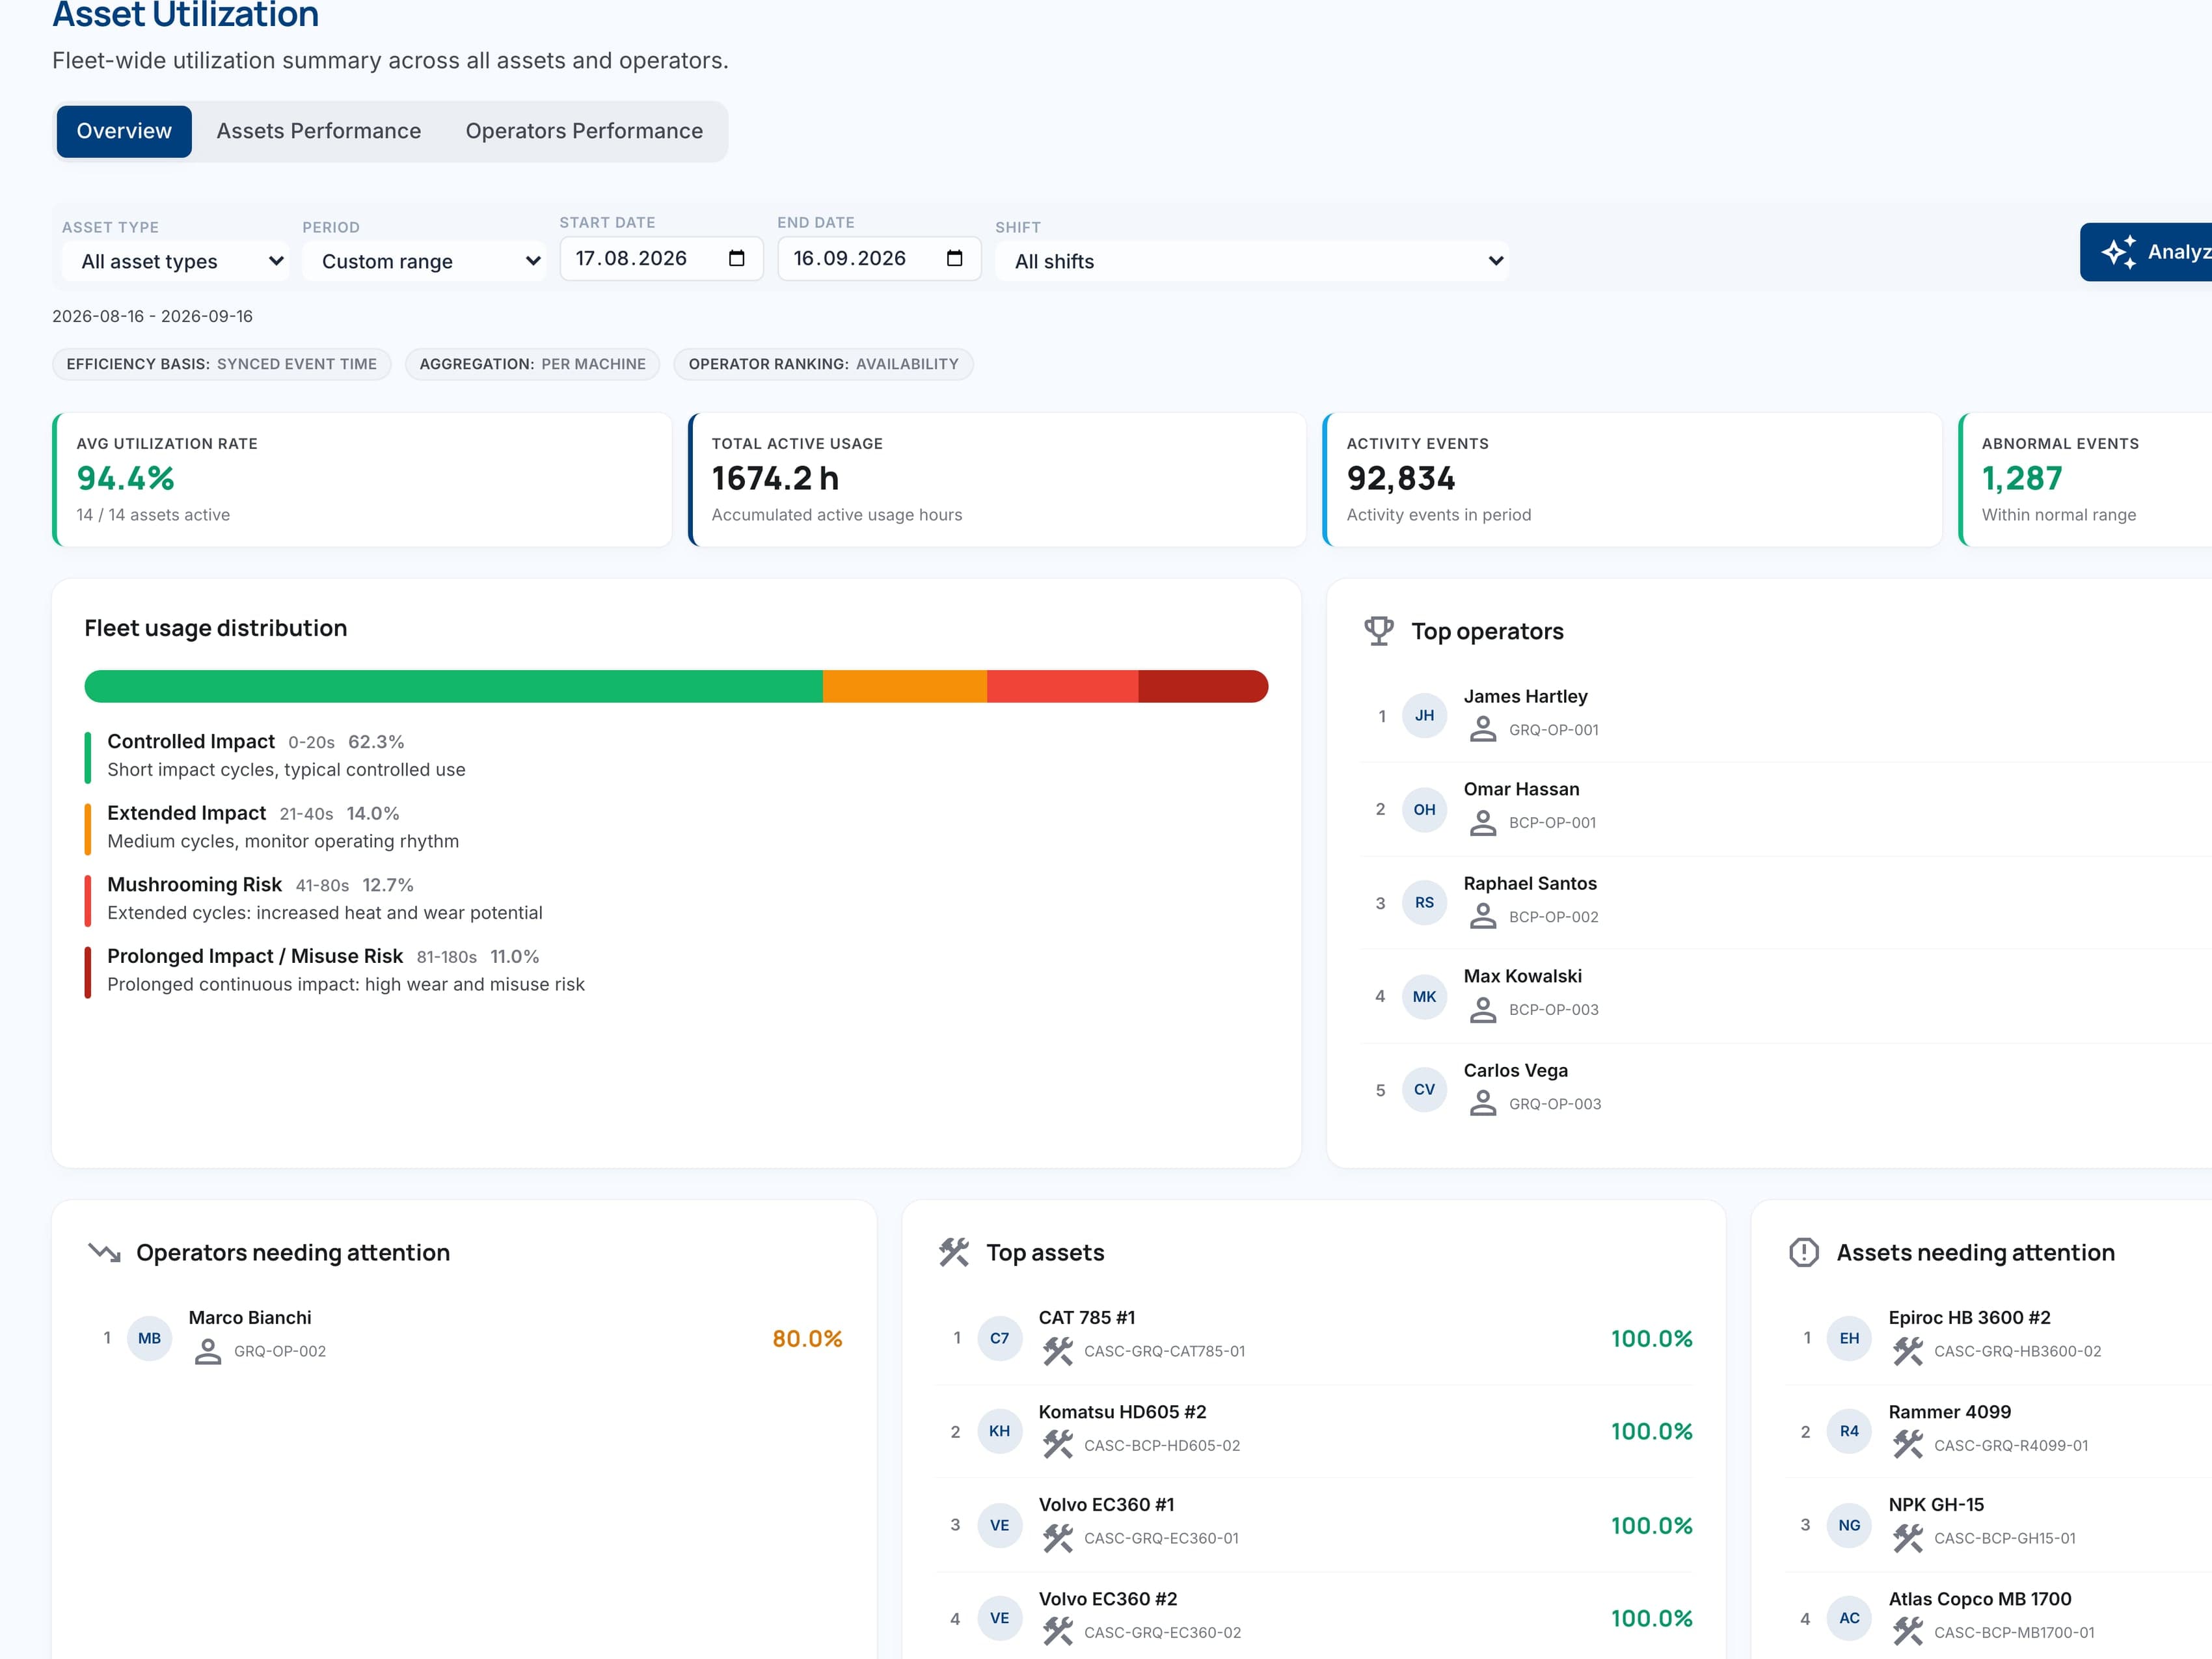
Task: Click the person icon next to GRQ-OP-002
Action: point(208,1352)
